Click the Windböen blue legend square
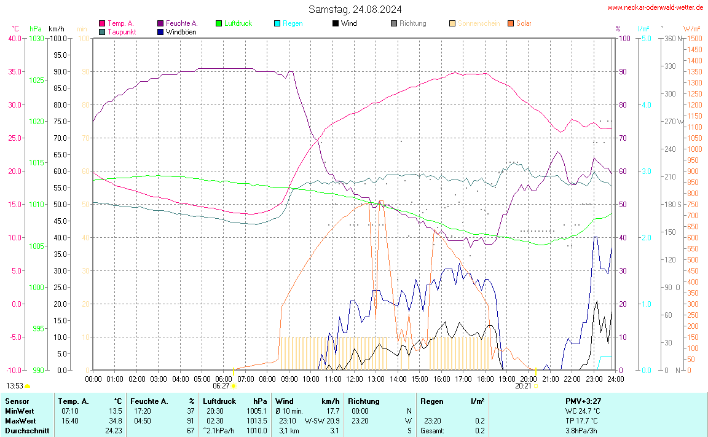 click(160, 31)
